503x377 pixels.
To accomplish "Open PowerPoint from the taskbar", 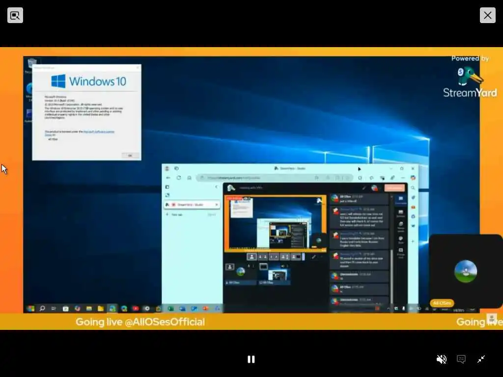I will tap(205, 308).
